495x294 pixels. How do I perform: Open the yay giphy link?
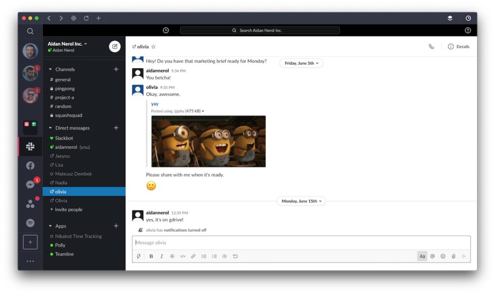coord(155,104)
